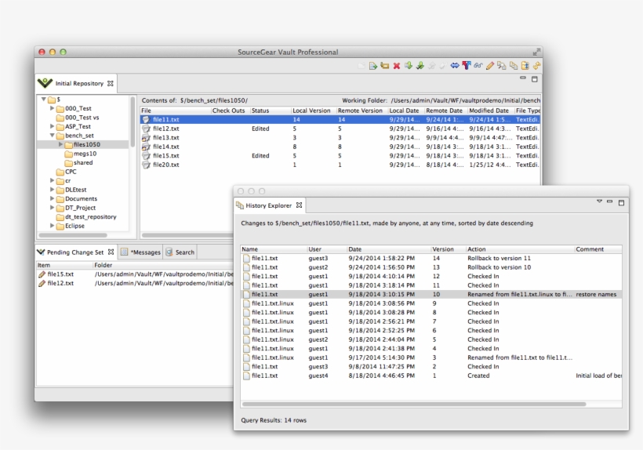Sort history by User column header
Image resolution: width=643 pixels, height=450 pixels.
[326, 249]
